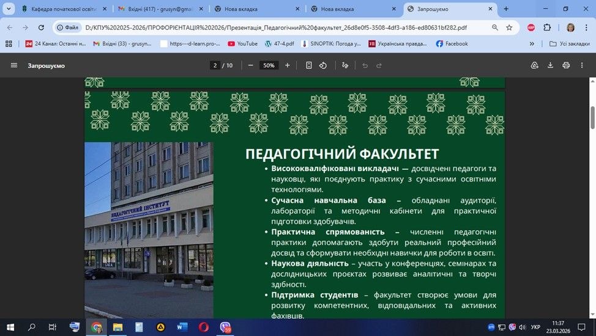
Task: Click the fit to page icon
Action: [x=309, y=65]
